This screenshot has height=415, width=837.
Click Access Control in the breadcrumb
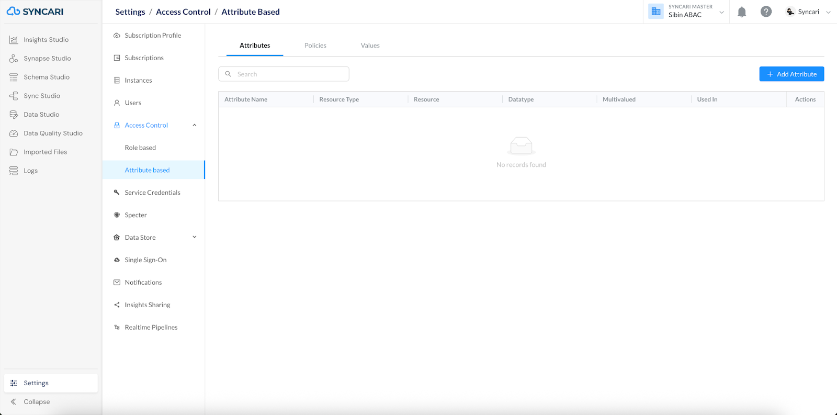tap(183, 12)
